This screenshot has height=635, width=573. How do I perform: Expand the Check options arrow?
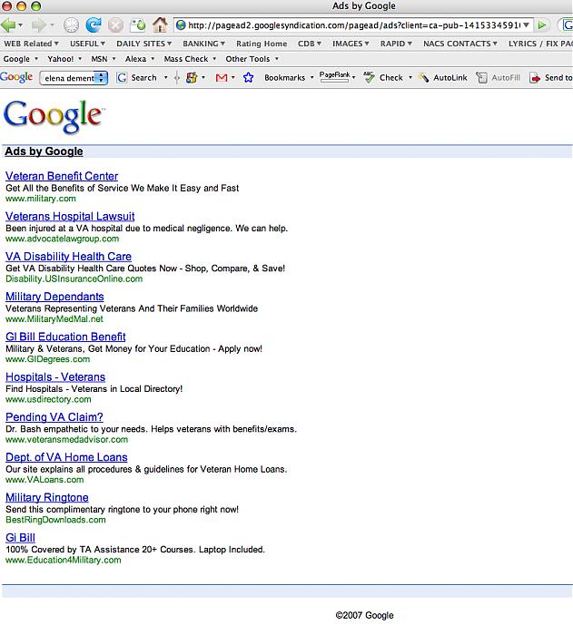pyautogui.click(x=410, y=77)
